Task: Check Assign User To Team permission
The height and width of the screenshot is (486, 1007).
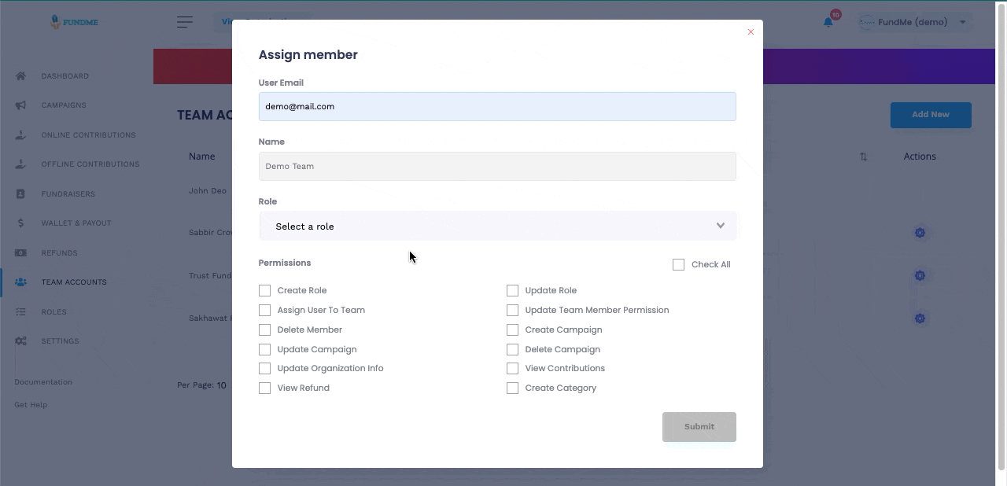Action: 264,310
